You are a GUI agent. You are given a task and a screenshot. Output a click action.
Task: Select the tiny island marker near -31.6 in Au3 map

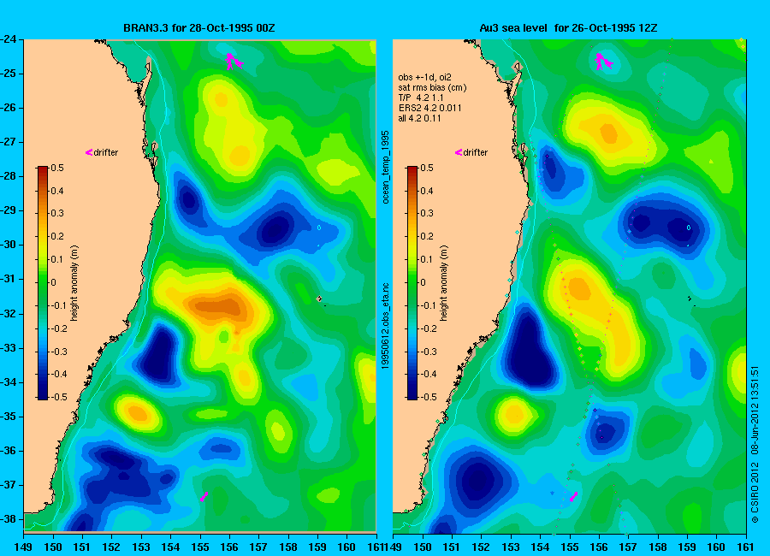690,299
